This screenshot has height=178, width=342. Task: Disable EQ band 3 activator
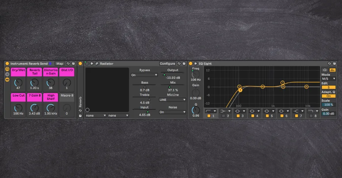(238, 116)
